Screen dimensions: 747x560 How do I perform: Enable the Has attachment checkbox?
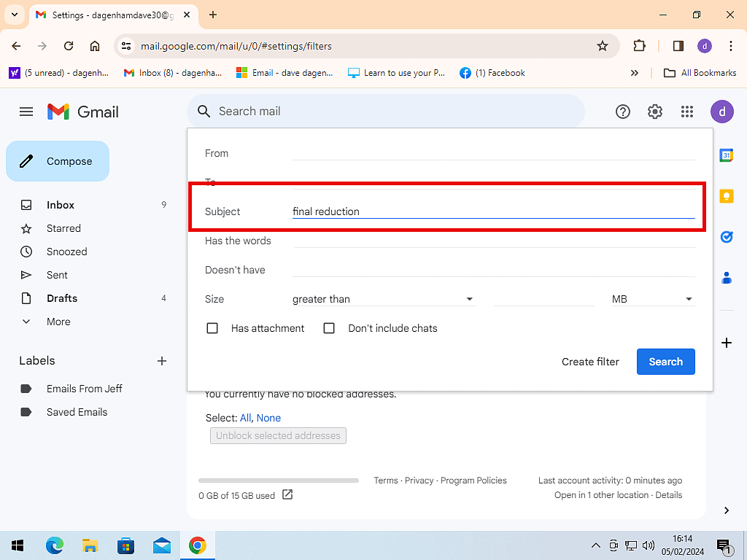point(212,328)
